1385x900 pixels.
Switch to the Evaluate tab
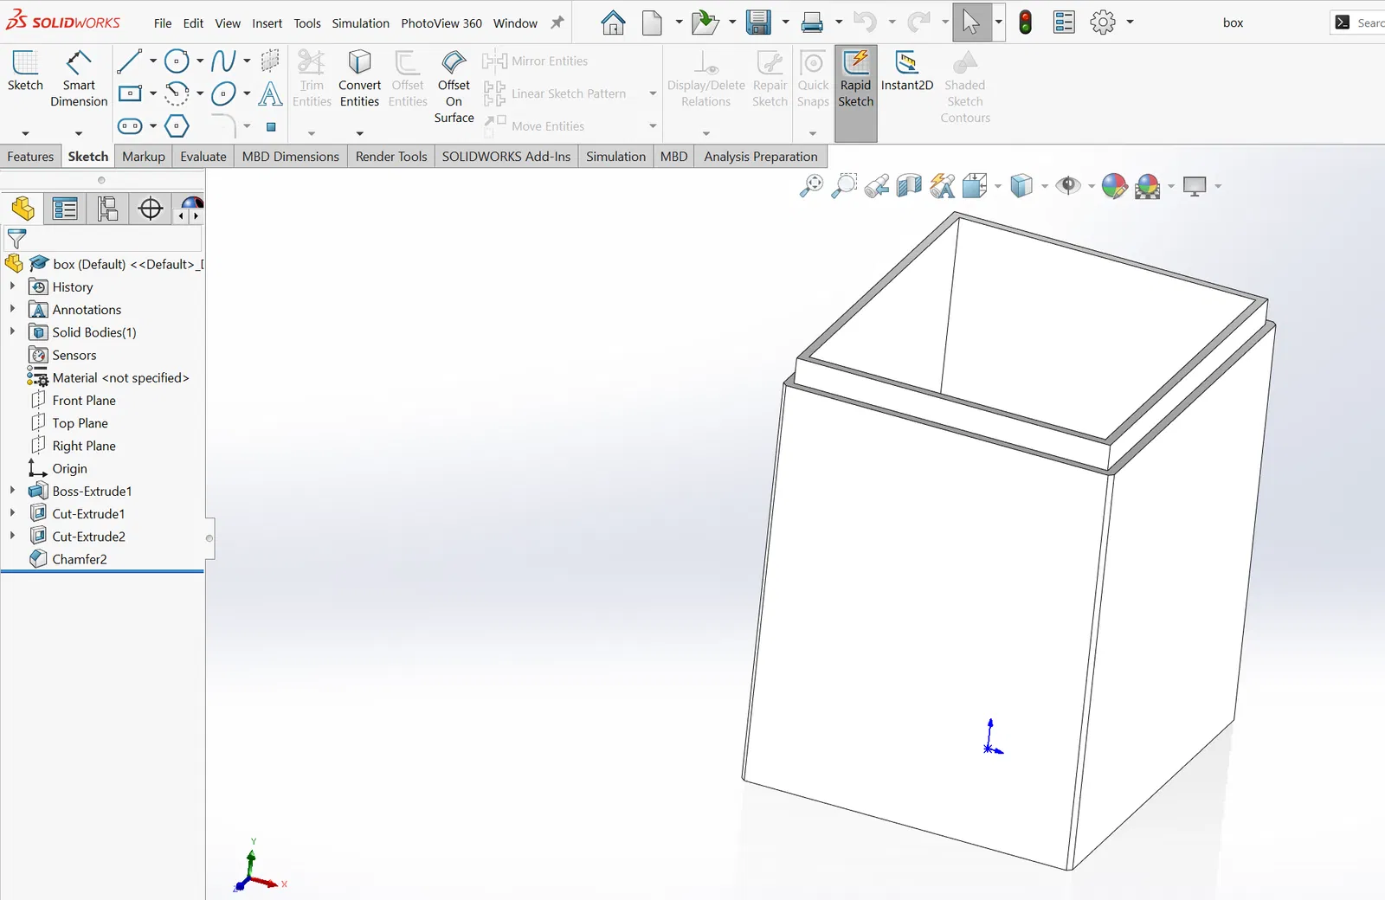pos(203,157)
